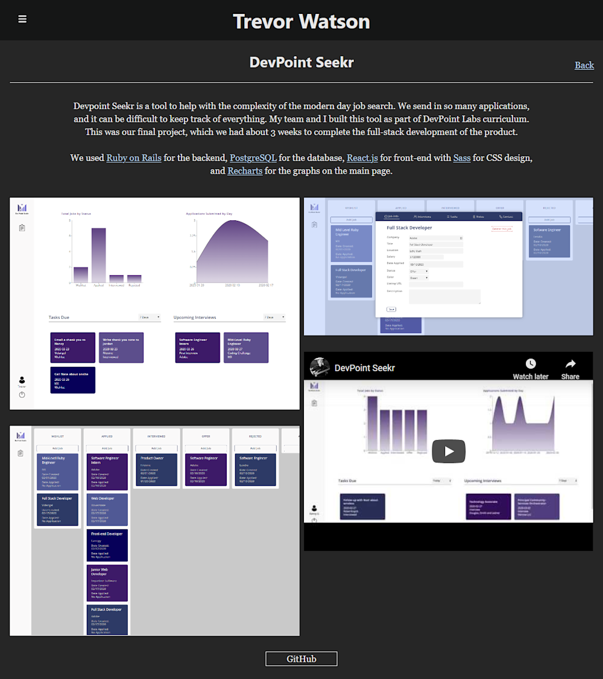Screen dimensions: 603x679
Task: Open the Sass link
Action: pos(461,158)
